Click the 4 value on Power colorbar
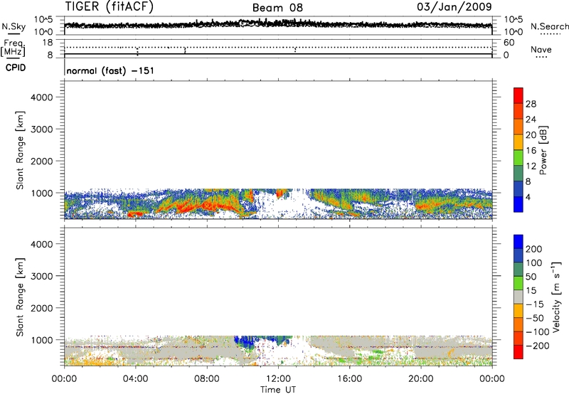The height and width of the screenshot is (394, 569). tap(528, 197)
